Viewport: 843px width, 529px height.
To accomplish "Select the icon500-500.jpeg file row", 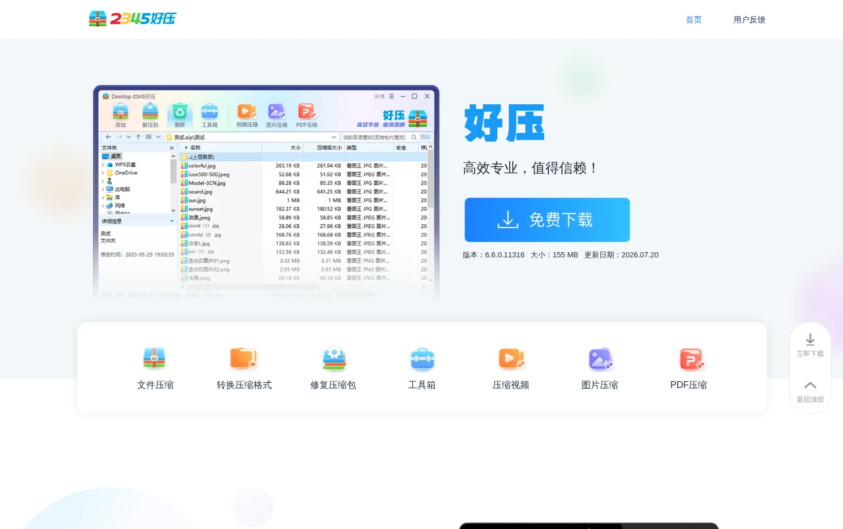I will point(303,174).
